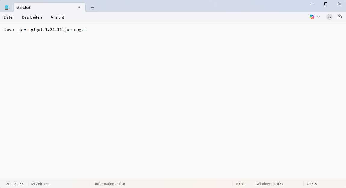Add a new tab with the plus button
346x188 pixels.
pos(92,7)
